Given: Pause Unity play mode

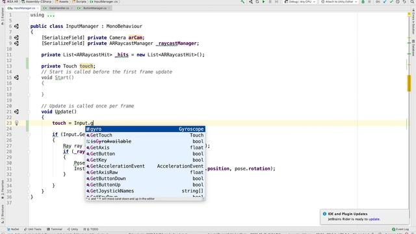Looking at the screenshot, I should click(270, 1).
